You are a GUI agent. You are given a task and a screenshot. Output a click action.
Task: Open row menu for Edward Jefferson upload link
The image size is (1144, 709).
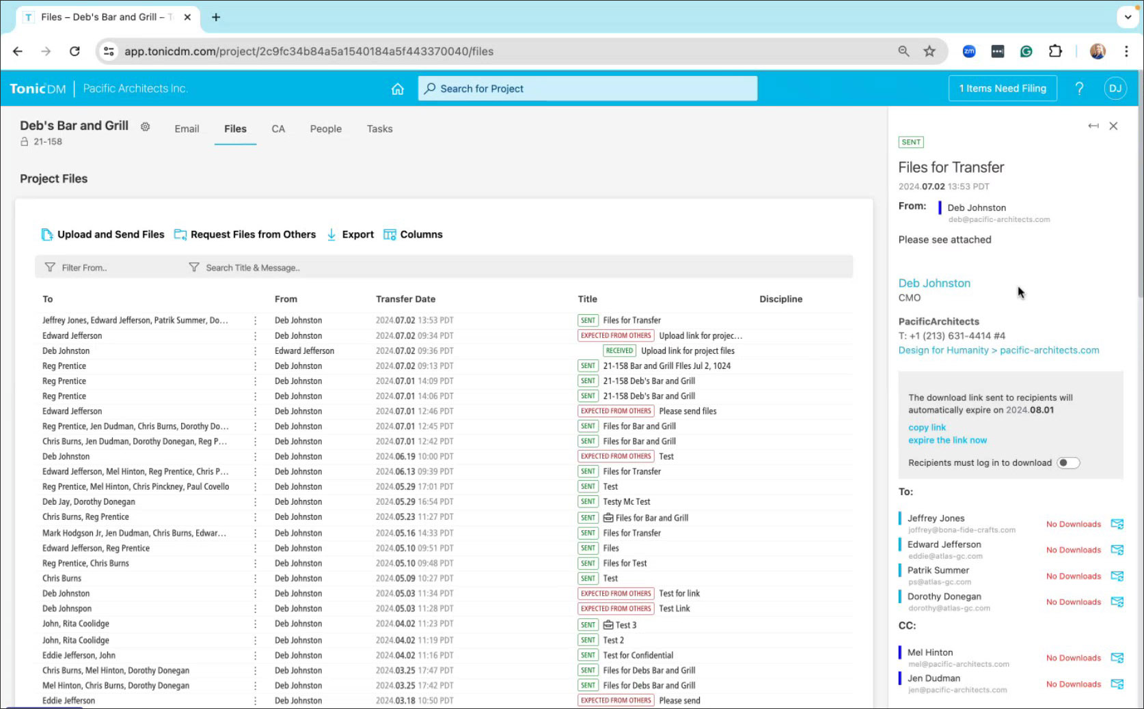coord(256,336)
